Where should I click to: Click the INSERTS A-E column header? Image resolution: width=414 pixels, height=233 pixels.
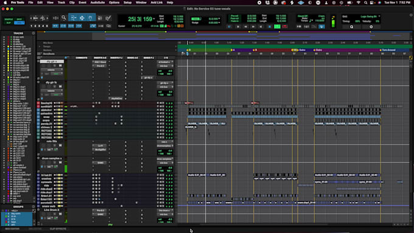100,58
